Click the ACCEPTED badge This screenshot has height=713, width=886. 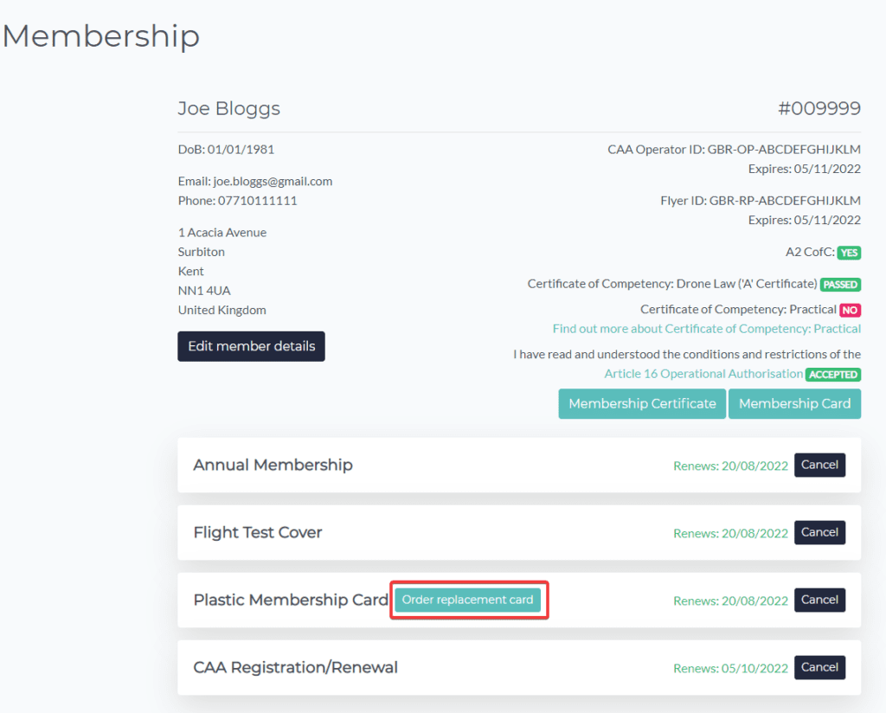(x=833, y=375)
